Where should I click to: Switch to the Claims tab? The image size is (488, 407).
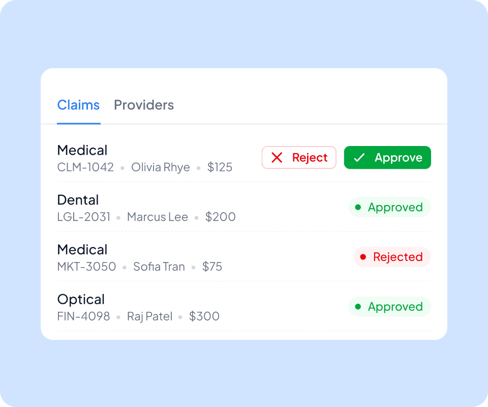click(78, 105)
